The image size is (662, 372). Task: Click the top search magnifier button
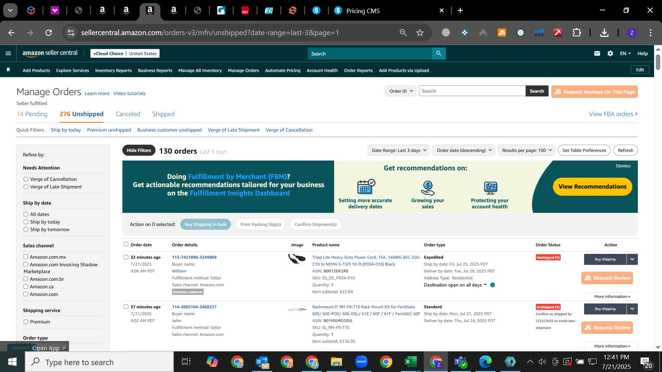(439, 53)
